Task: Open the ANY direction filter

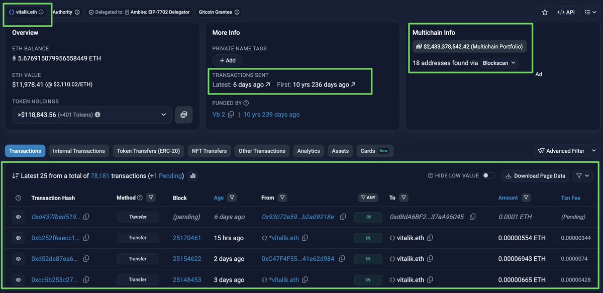Action: (368, 198)
